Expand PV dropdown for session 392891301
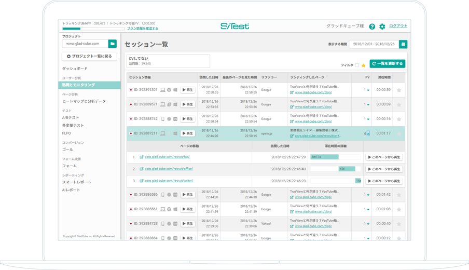 pyautogui.click(x=368, y=90)
